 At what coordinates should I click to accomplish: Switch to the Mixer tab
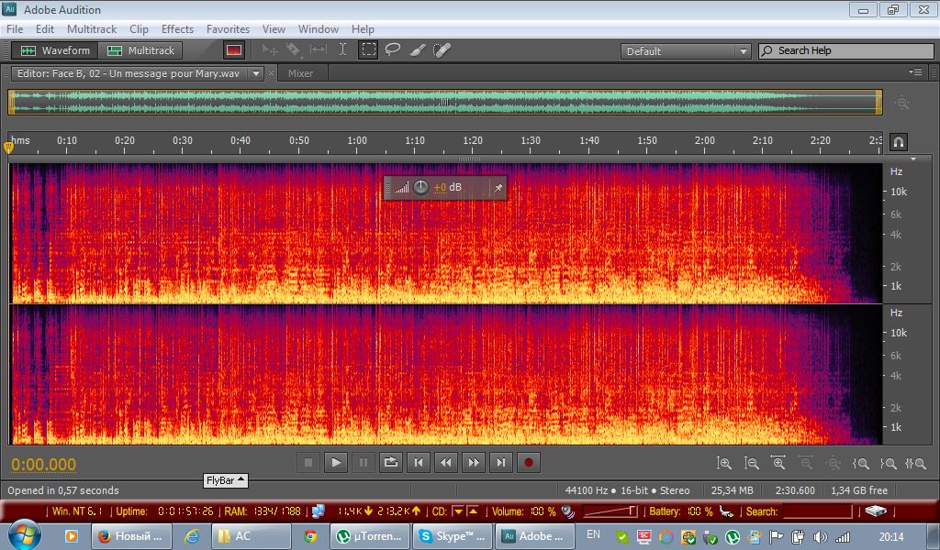click(x=300, y=73)
